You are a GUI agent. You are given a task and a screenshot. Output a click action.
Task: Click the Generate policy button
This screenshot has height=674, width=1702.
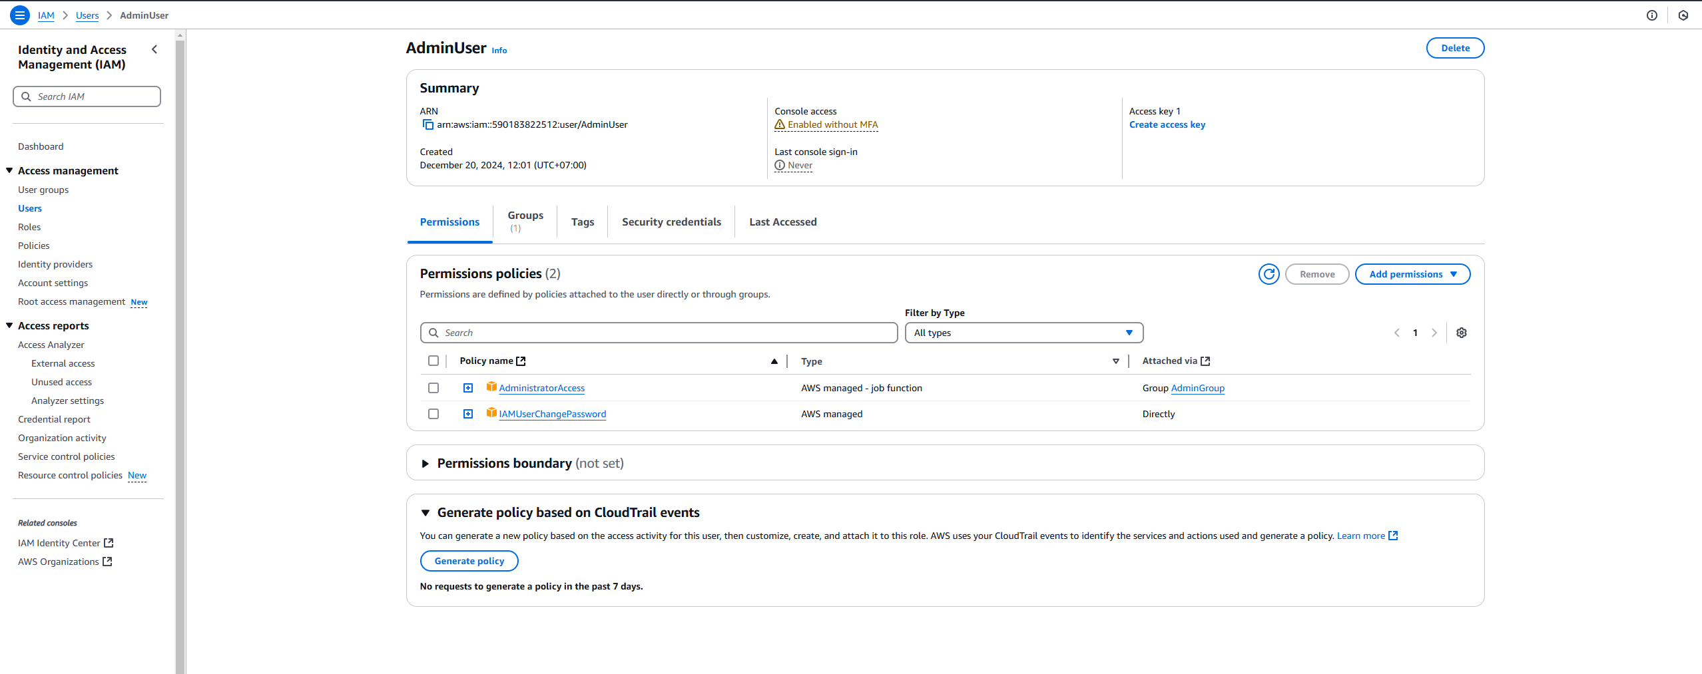click(469, 561)
